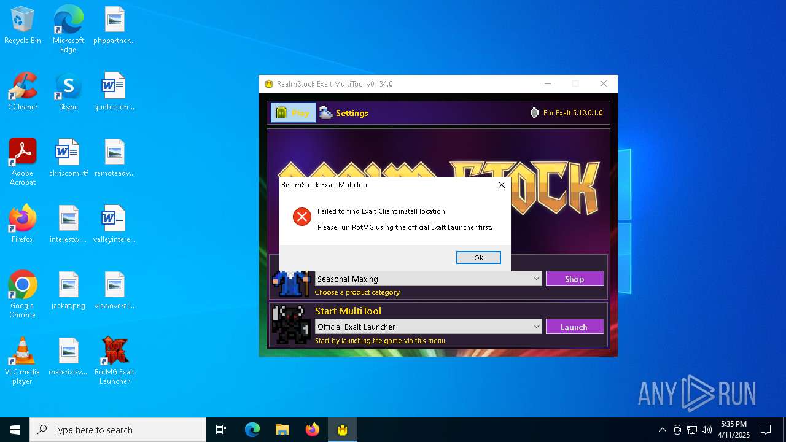Click the blue wizard character icon

(x=292, y=282)
